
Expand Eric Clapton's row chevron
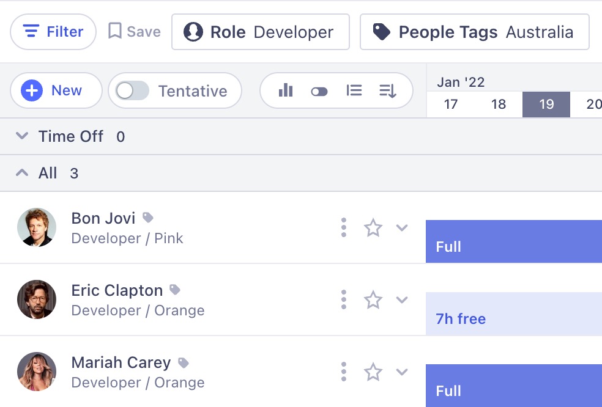pyautogui.click(x=402, y=300)
